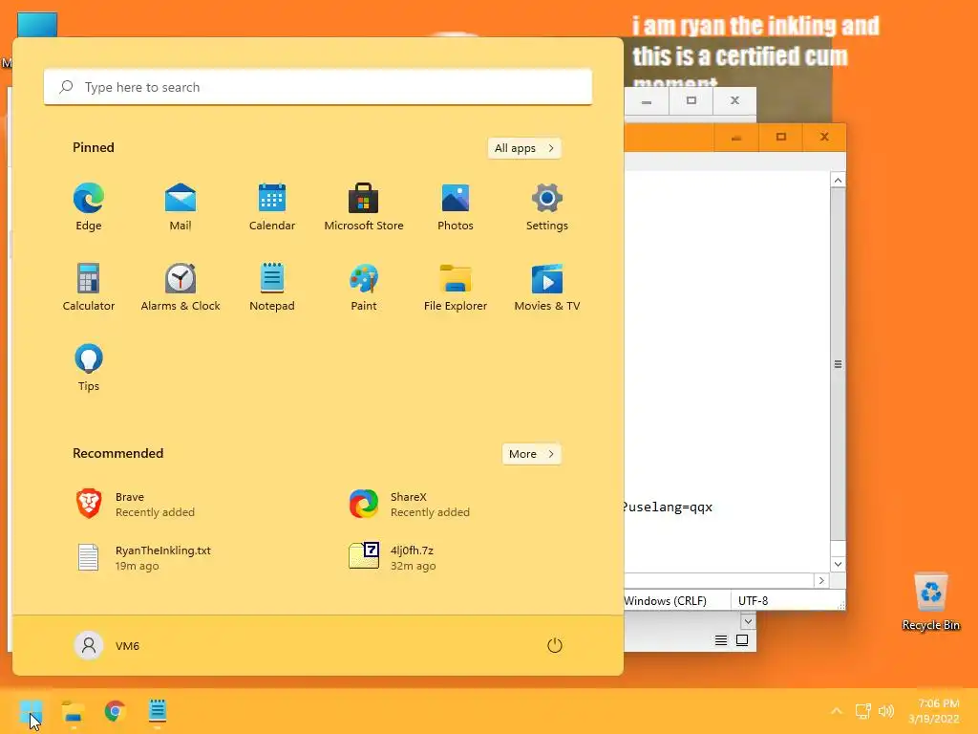Click the Windows (CRLF) status bar entry

tap(665, 600)
